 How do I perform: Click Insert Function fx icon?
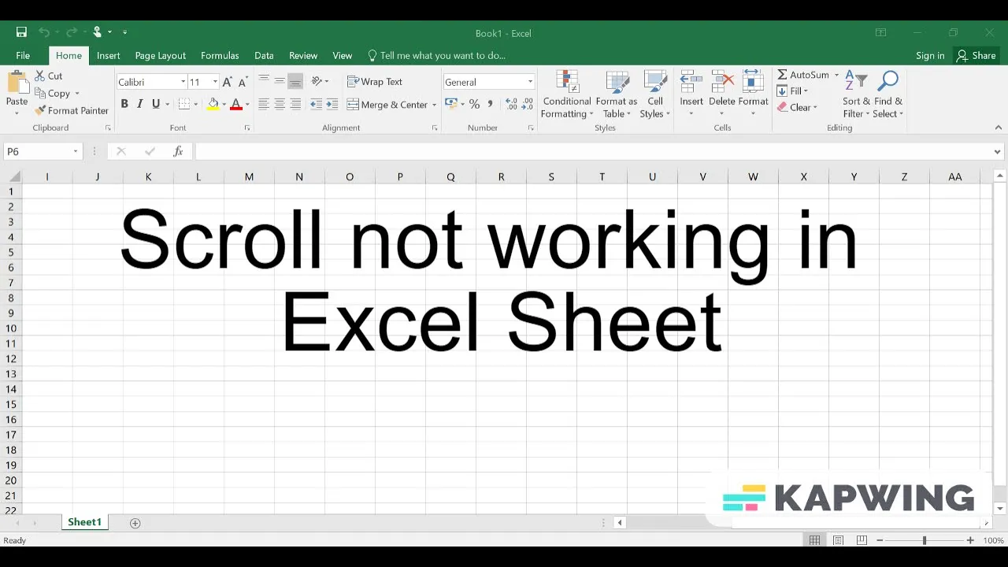coord(178,151)
